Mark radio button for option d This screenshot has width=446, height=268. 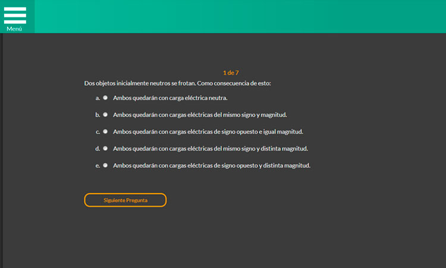click(x=105, y=148)
